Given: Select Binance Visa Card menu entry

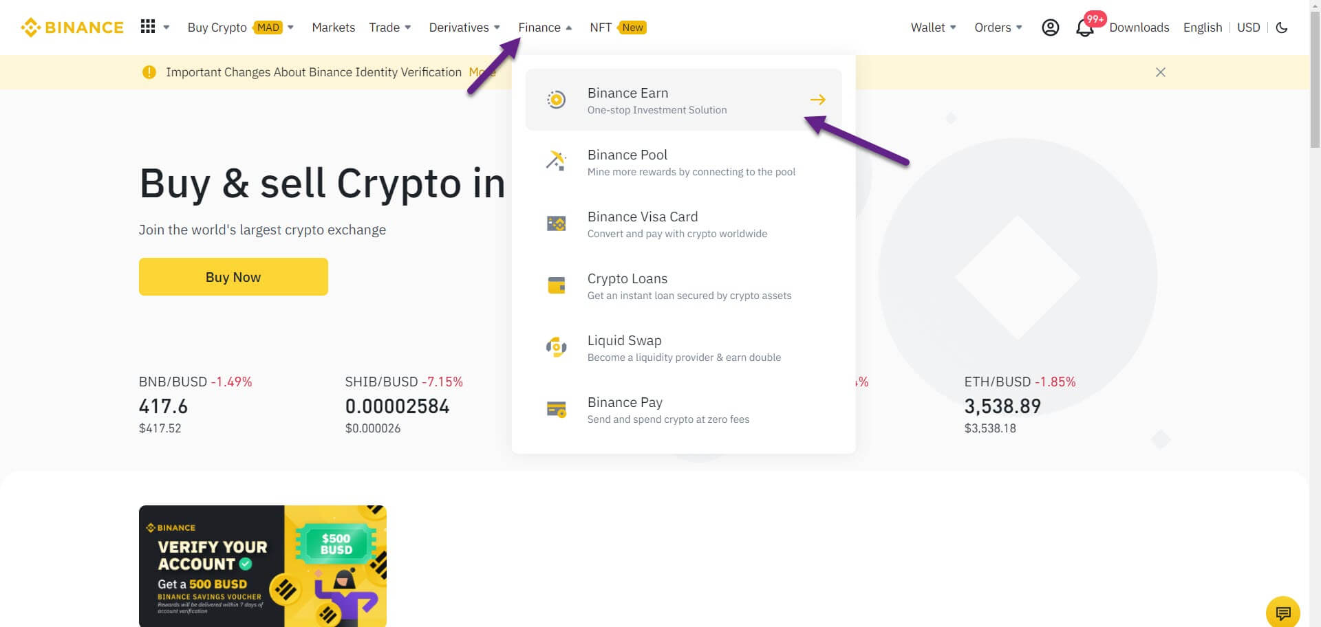Looking at the screenshot, I should [x=683, y=223].
